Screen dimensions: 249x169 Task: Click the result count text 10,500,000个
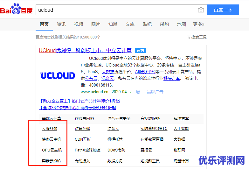[x=89, y=37]
